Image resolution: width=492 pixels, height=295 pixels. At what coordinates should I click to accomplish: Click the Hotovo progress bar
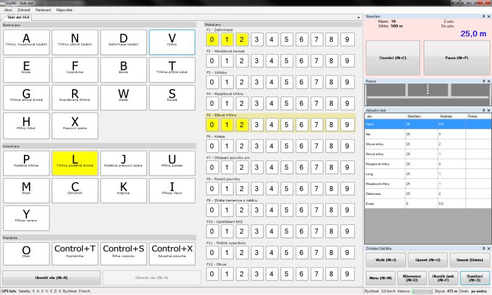tap(422, 291)
